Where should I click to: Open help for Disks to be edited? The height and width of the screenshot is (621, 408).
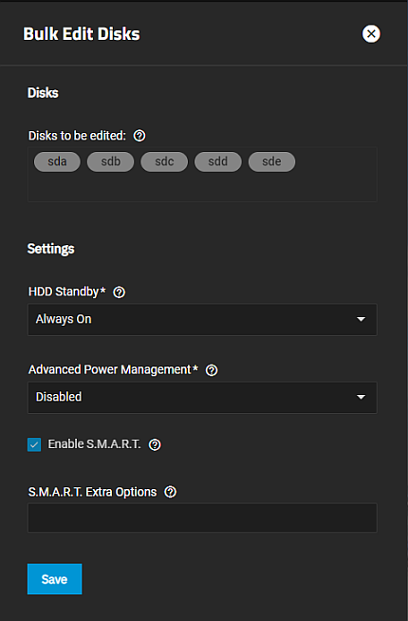[x=139, y=136]
